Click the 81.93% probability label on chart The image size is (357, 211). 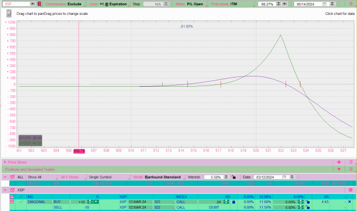click(187, 26)
